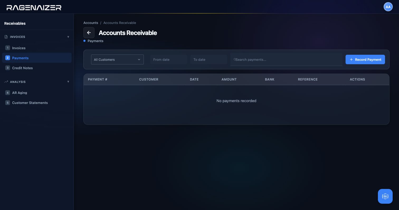This screenshot has width=399, height=210.
Task: Click the back arrow button
Action: [89, 33]
